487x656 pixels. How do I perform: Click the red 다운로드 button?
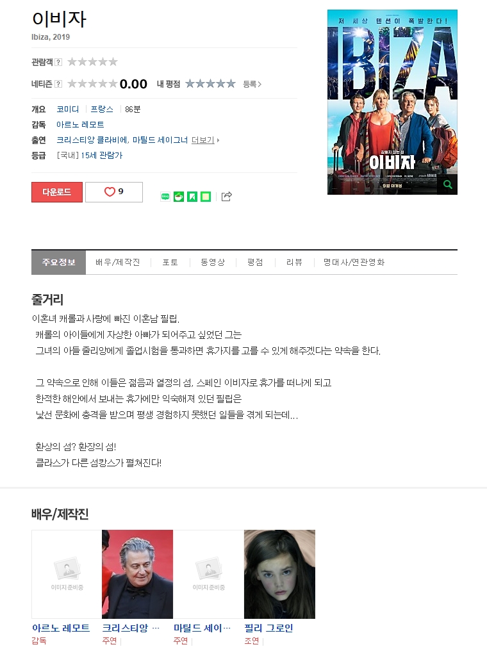(57, 192)
